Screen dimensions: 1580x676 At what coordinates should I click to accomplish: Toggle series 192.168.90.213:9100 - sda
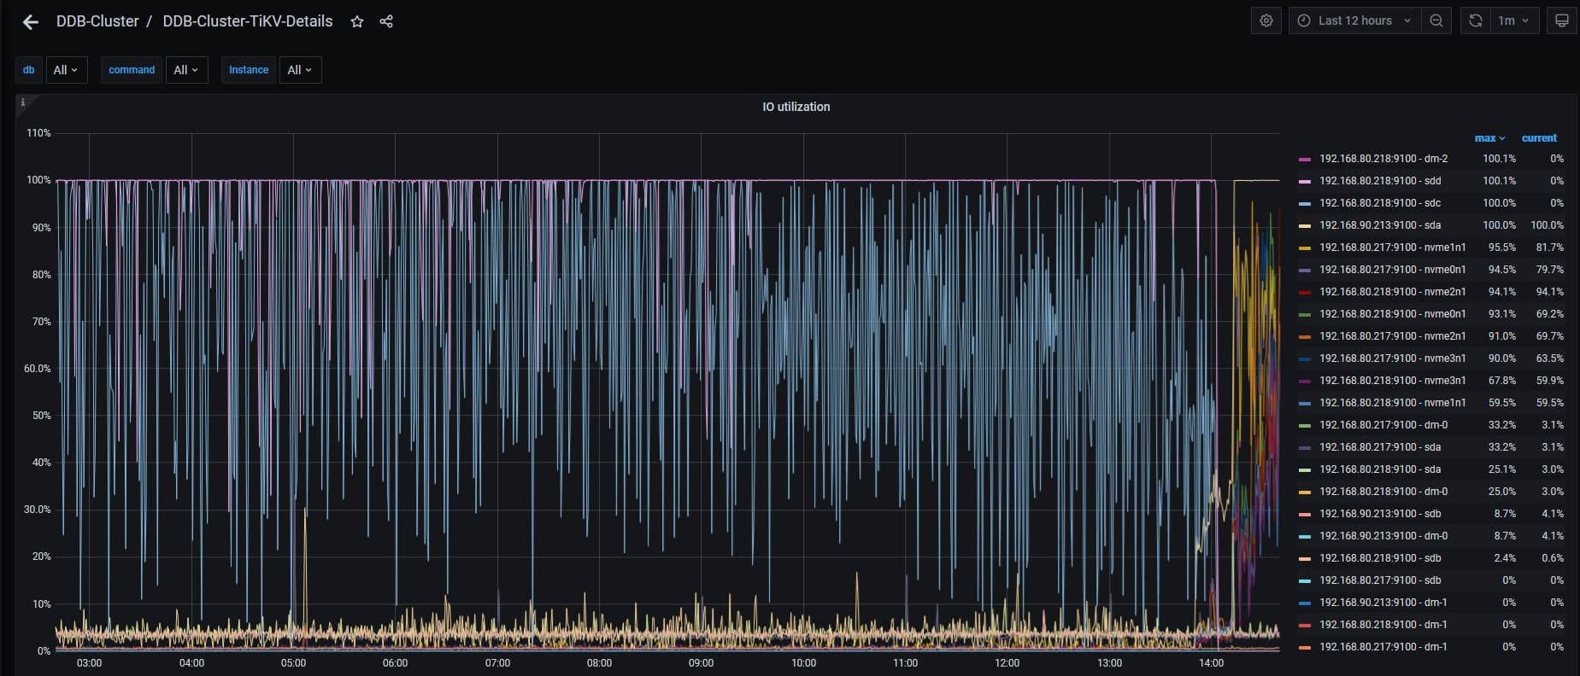pos(1379,225)
